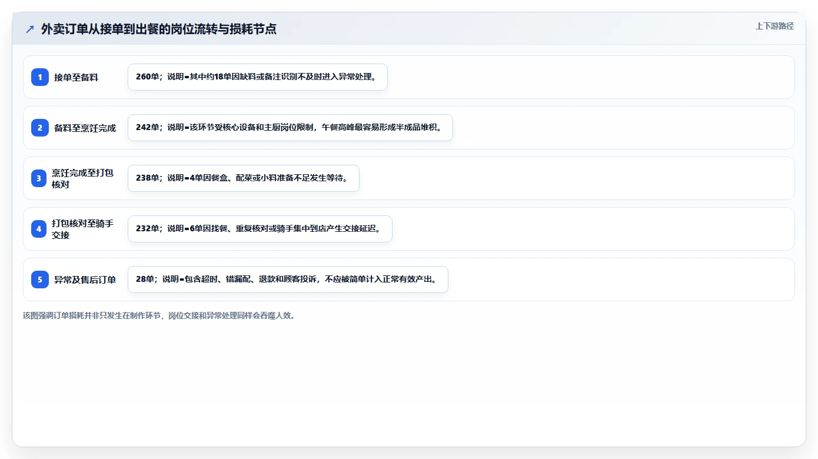Select the 异常及售后订单 step label
Image resolution: width=818 pixels, height=459 pixels.
[85, 280]
